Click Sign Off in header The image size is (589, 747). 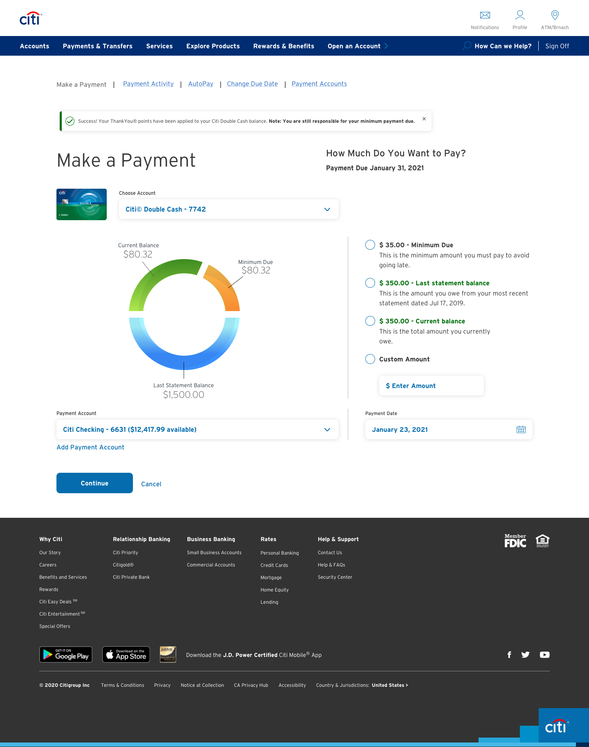557,46
